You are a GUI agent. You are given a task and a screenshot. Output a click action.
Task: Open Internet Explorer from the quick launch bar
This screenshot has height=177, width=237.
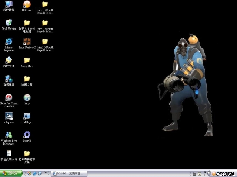point(34,174)
